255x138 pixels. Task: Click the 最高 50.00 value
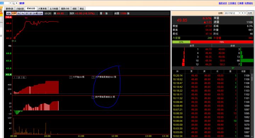pos(209,30)
